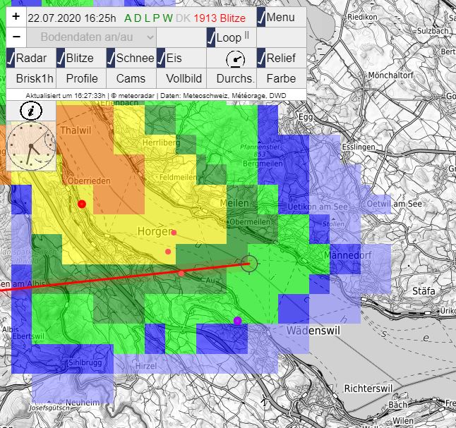Click the crosshair marker on the lake
The width and height of the screenshot is (456, 428).
pyautogui.click(x=249, y=264)
